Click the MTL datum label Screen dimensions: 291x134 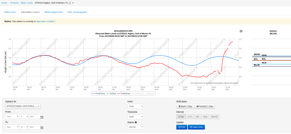(256, 59)
